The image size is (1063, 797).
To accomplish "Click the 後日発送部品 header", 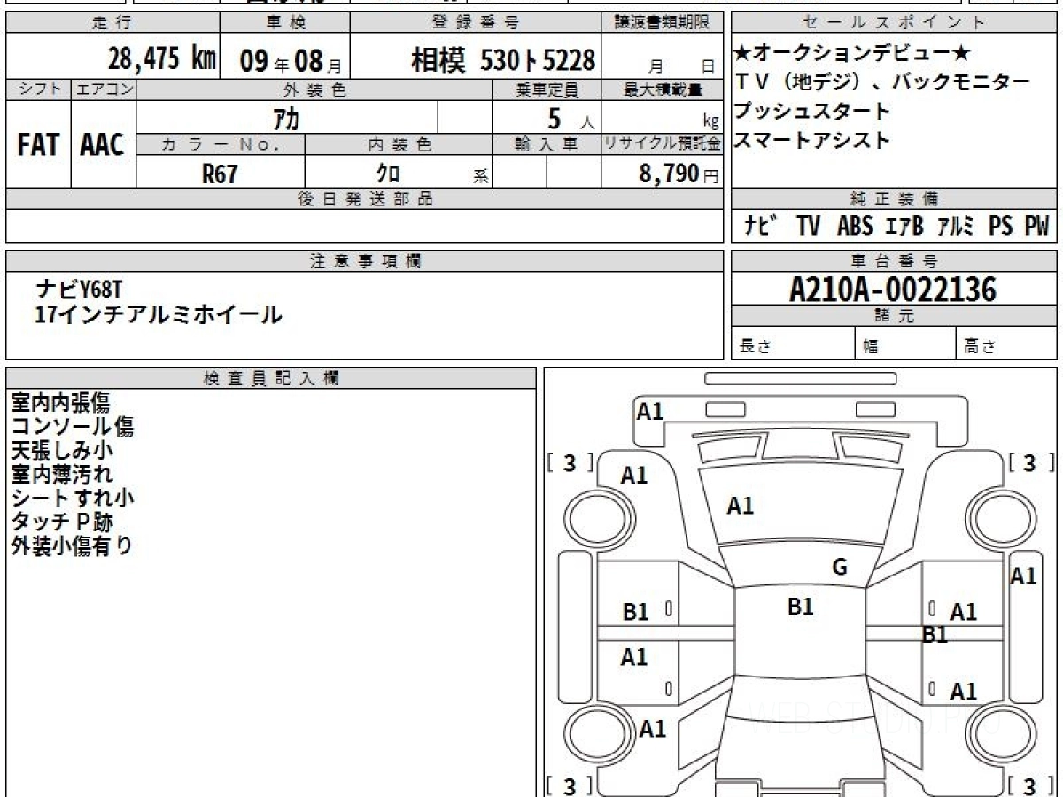I will click(364, 199).
